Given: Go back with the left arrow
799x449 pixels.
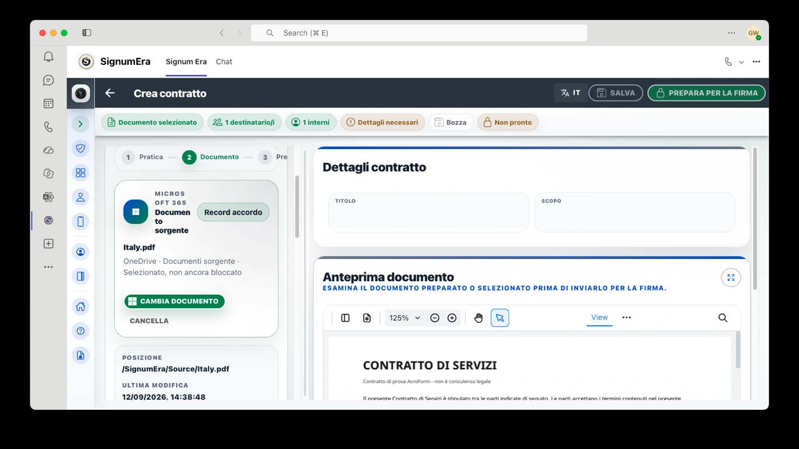Looking at the screenshot, I should coord(110,93).
